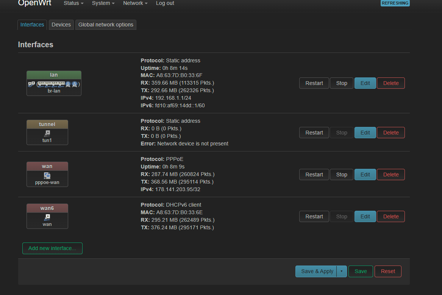Click the br-lan device name
Image resolution: width=442 pixels, height=295 pixels.
click(x=54, y=91)
